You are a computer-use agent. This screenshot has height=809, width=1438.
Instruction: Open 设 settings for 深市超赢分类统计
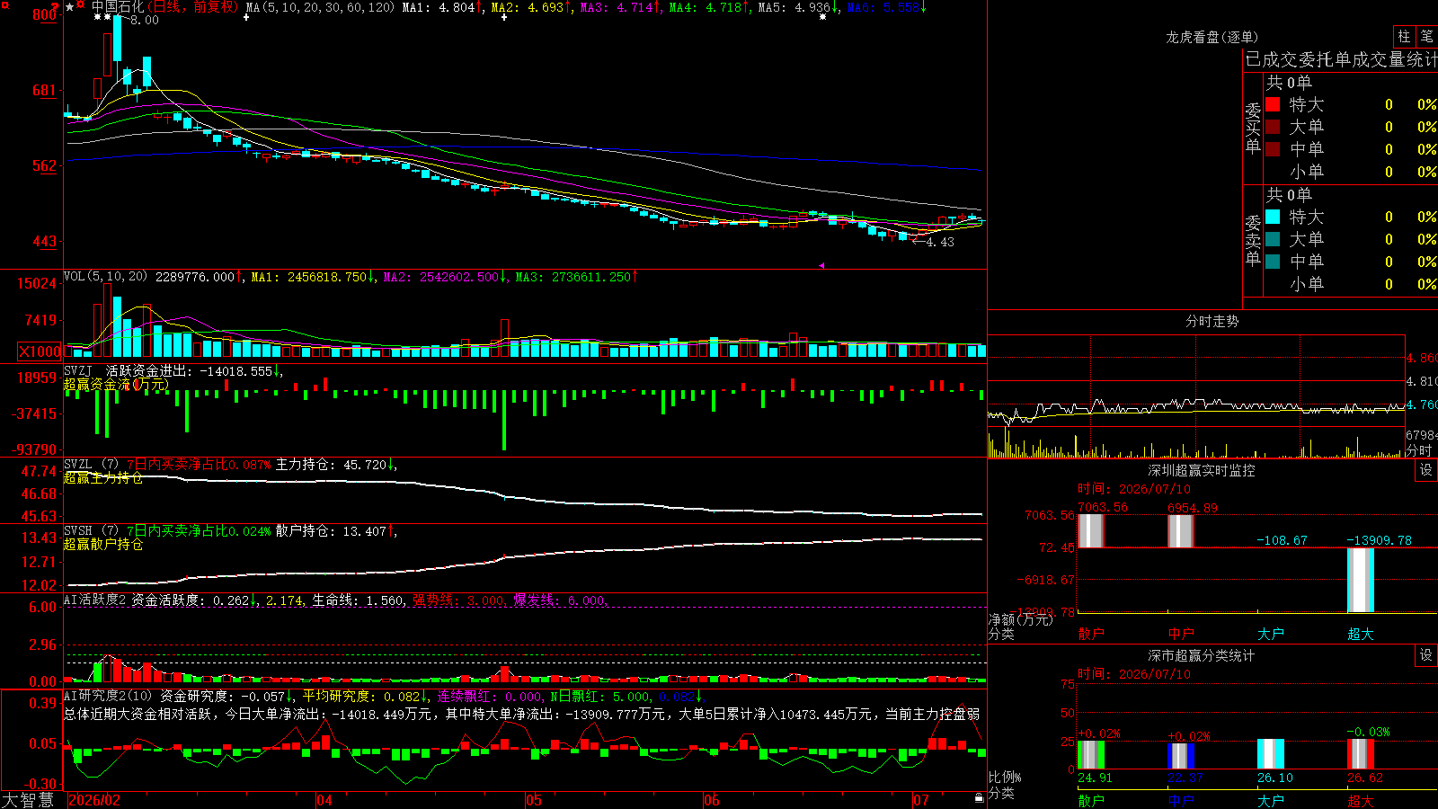pos(1426,655)
